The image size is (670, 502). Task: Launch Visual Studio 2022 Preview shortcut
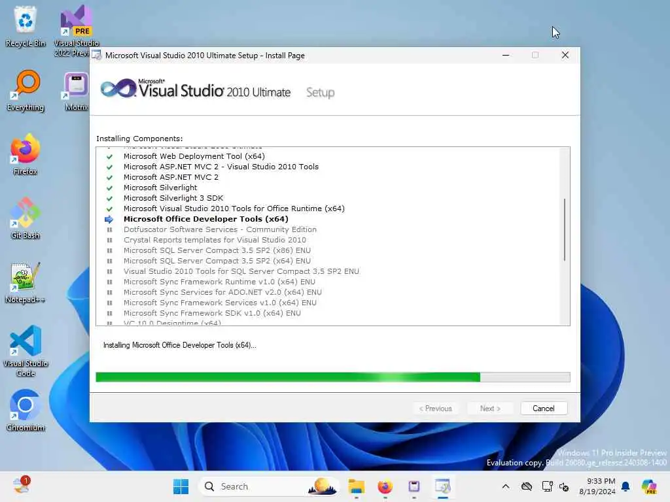tap(76, 31)
